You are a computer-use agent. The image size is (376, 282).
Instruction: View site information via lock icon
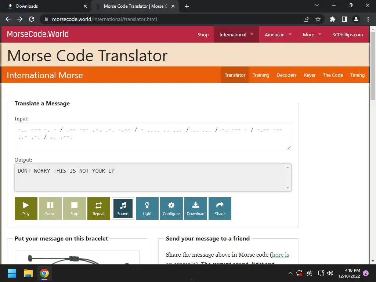coord(46,19)
